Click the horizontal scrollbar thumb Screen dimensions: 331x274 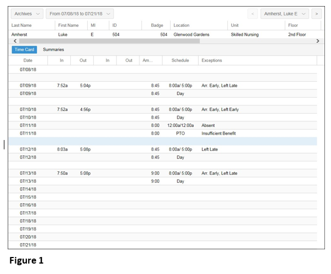click(x=109, y=41)
